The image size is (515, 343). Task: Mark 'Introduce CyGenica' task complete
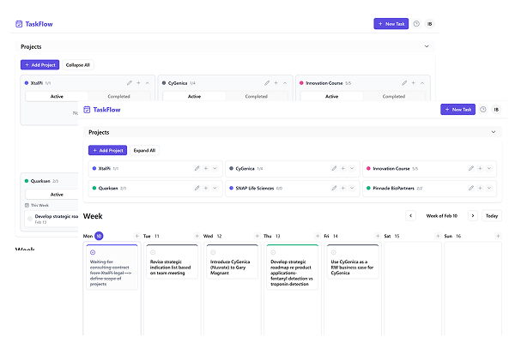pyautogui.click(x=213, y=252)
